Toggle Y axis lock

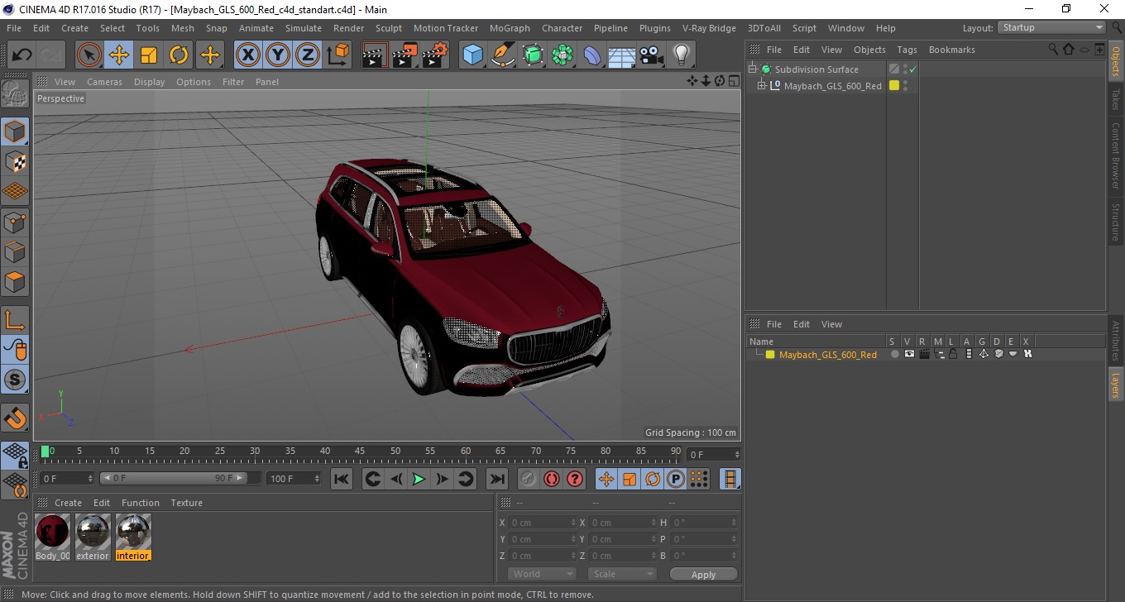coord(278,55)
